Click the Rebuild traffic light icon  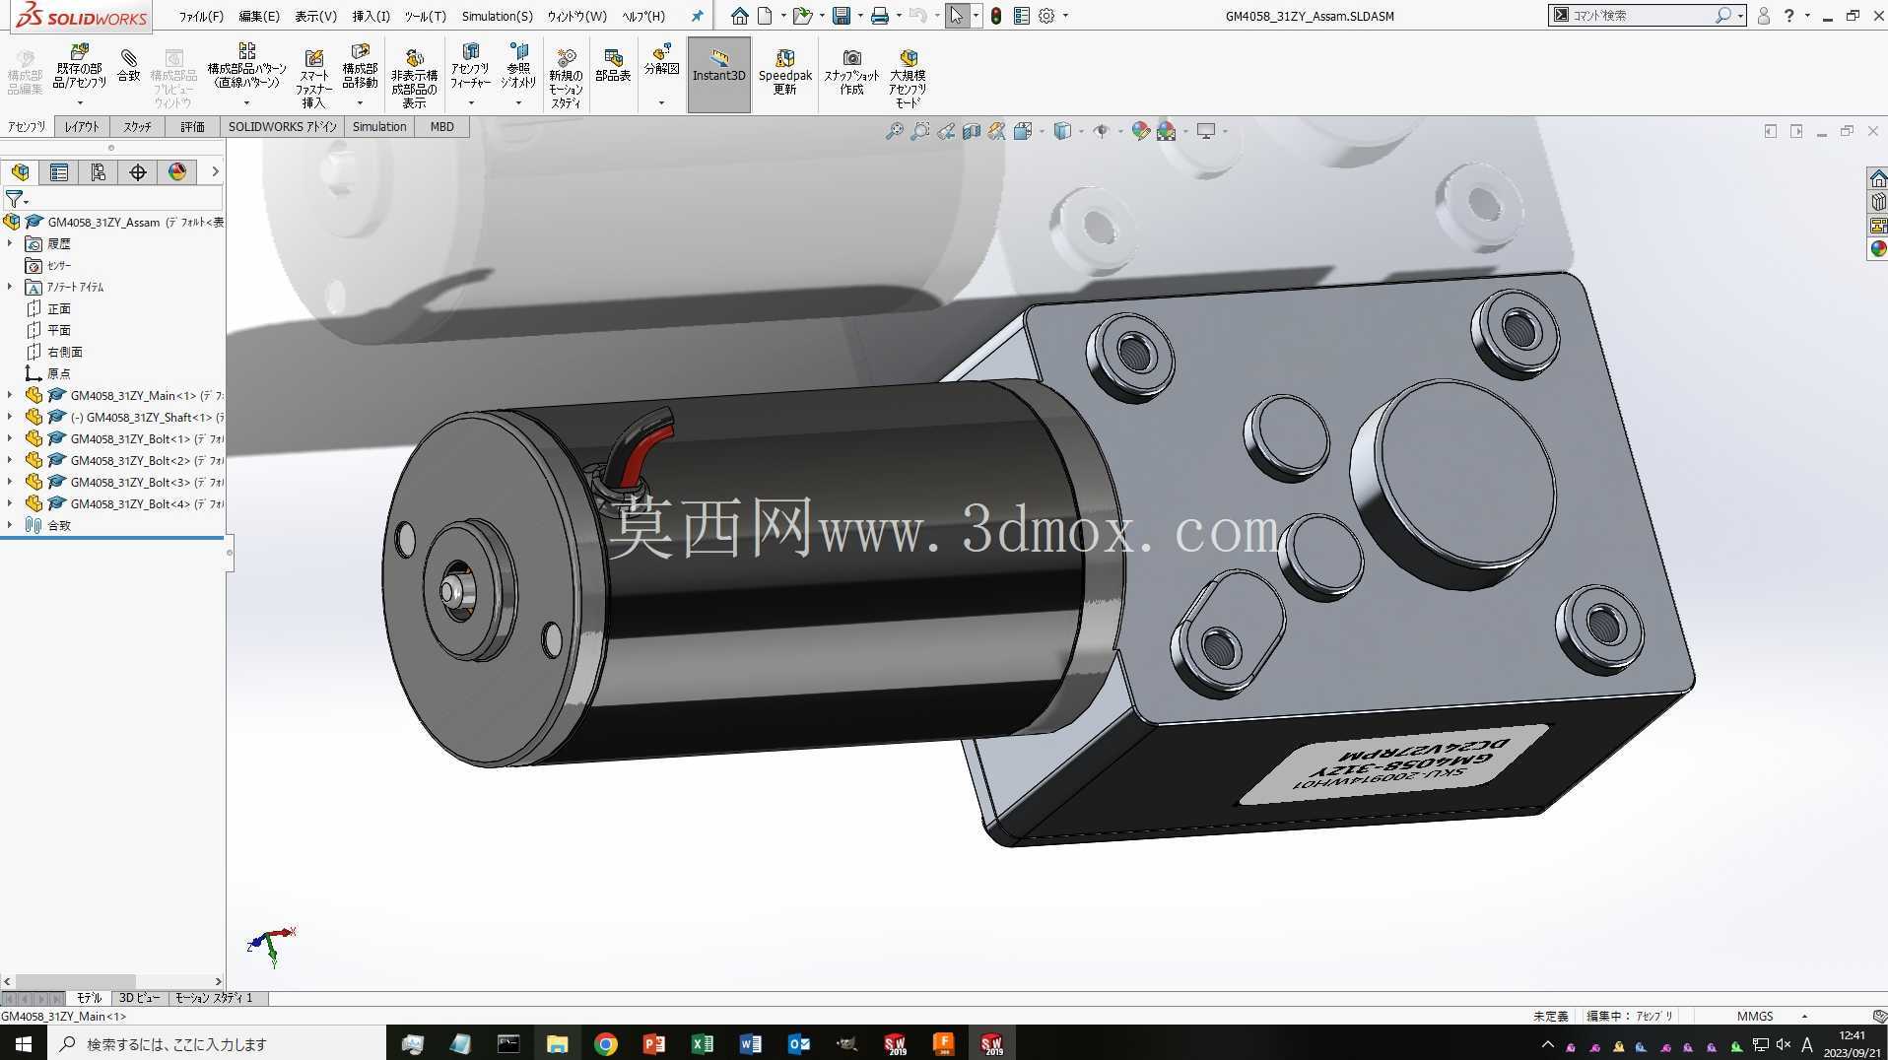click(996, 16)
